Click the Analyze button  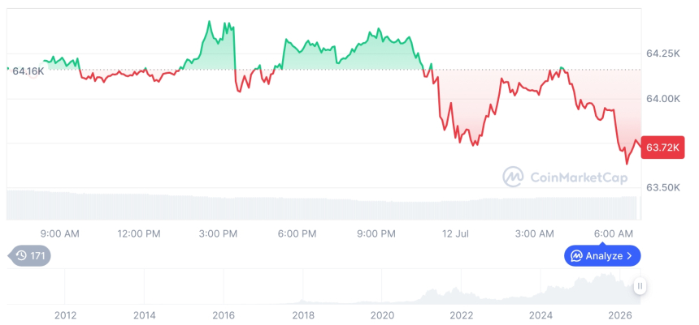[602, 255]
